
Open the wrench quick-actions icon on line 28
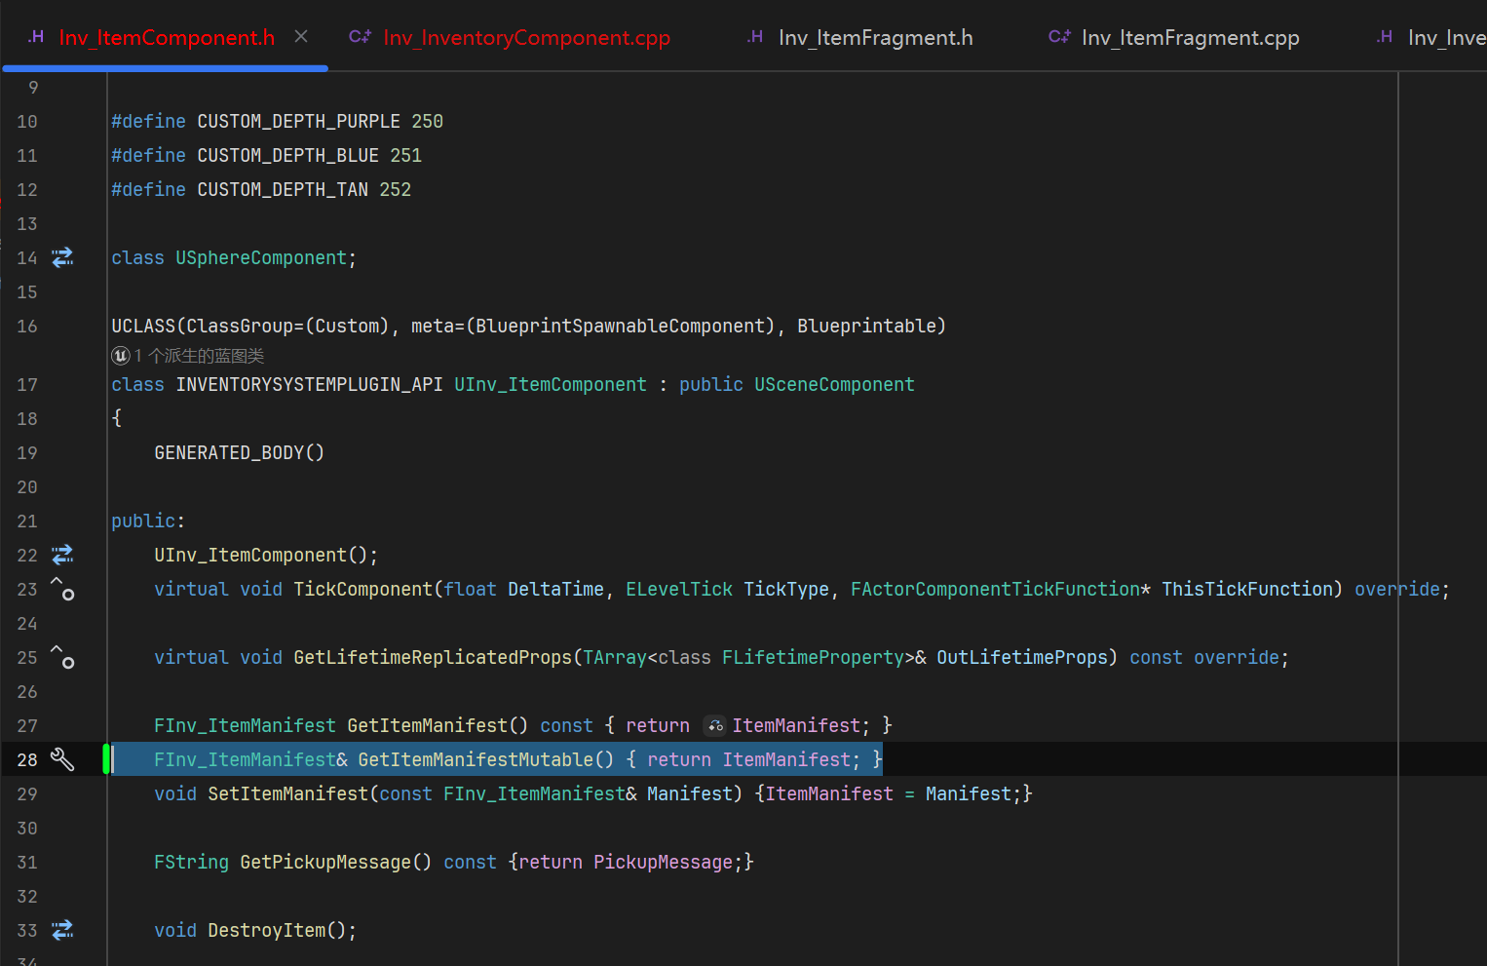tap(62, 759)
